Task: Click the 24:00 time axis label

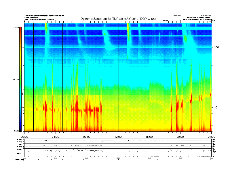Action: click(x=211, y=137)
